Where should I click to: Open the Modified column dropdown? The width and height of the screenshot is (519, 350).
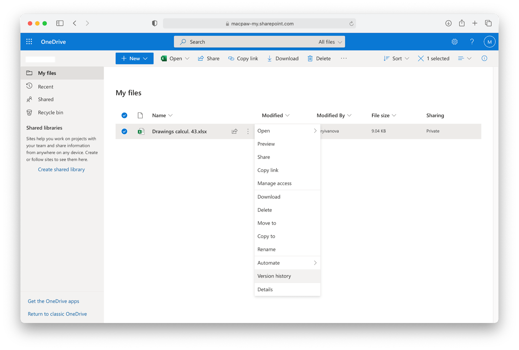(276, 115)
